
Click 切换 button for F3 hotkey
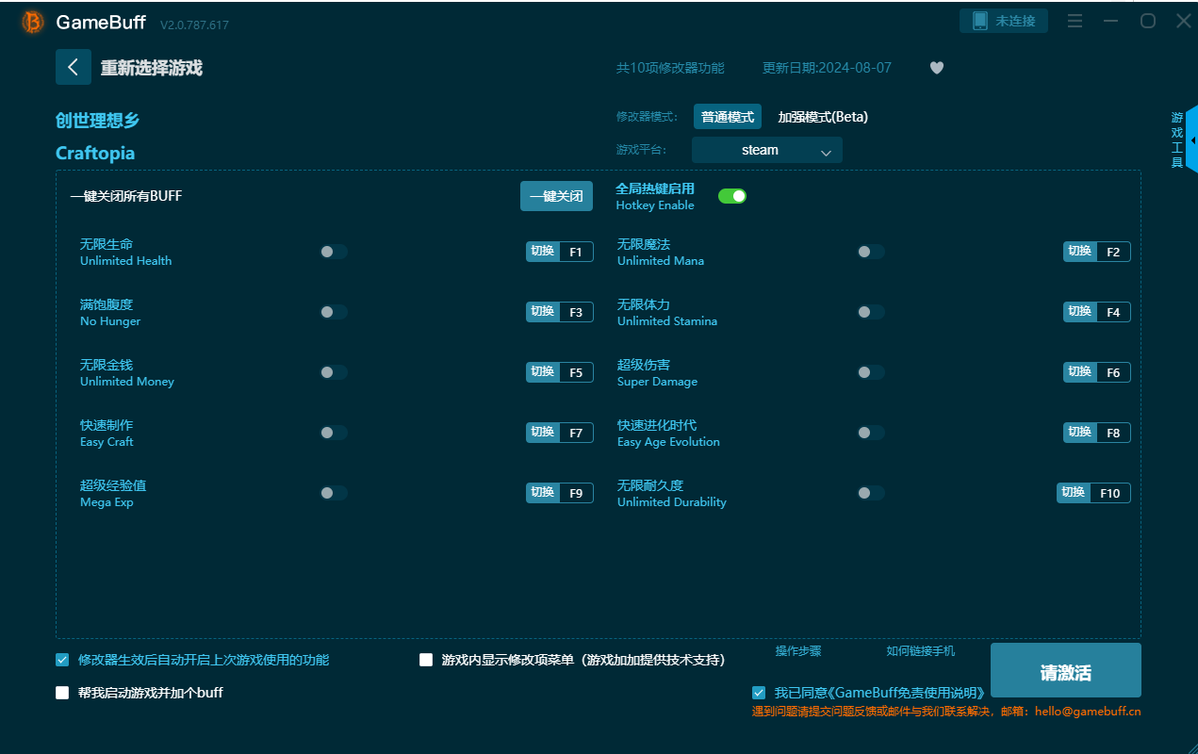click(x=543, y=312)
